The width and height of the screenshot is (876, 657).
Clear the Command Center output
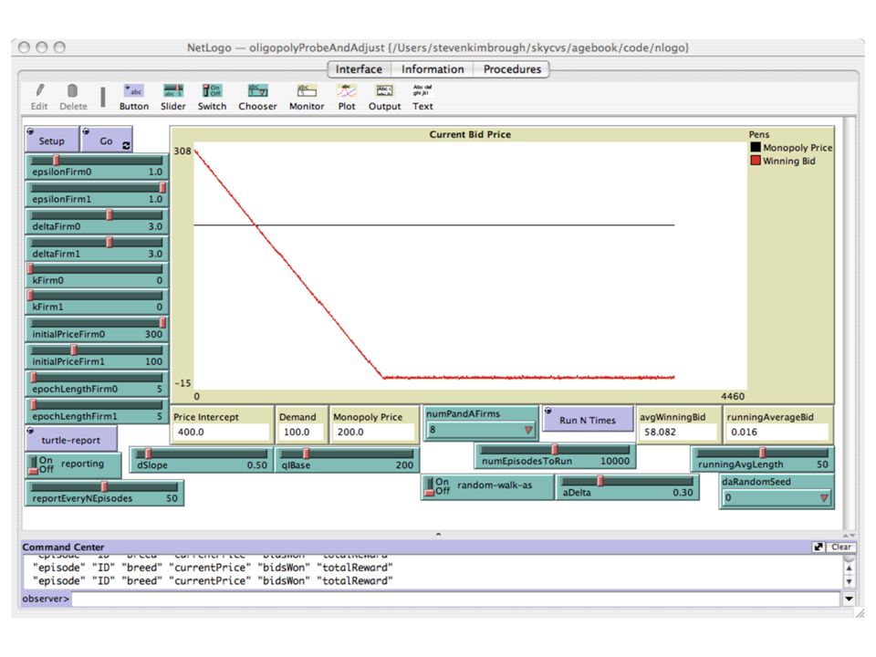pos(840,547)
